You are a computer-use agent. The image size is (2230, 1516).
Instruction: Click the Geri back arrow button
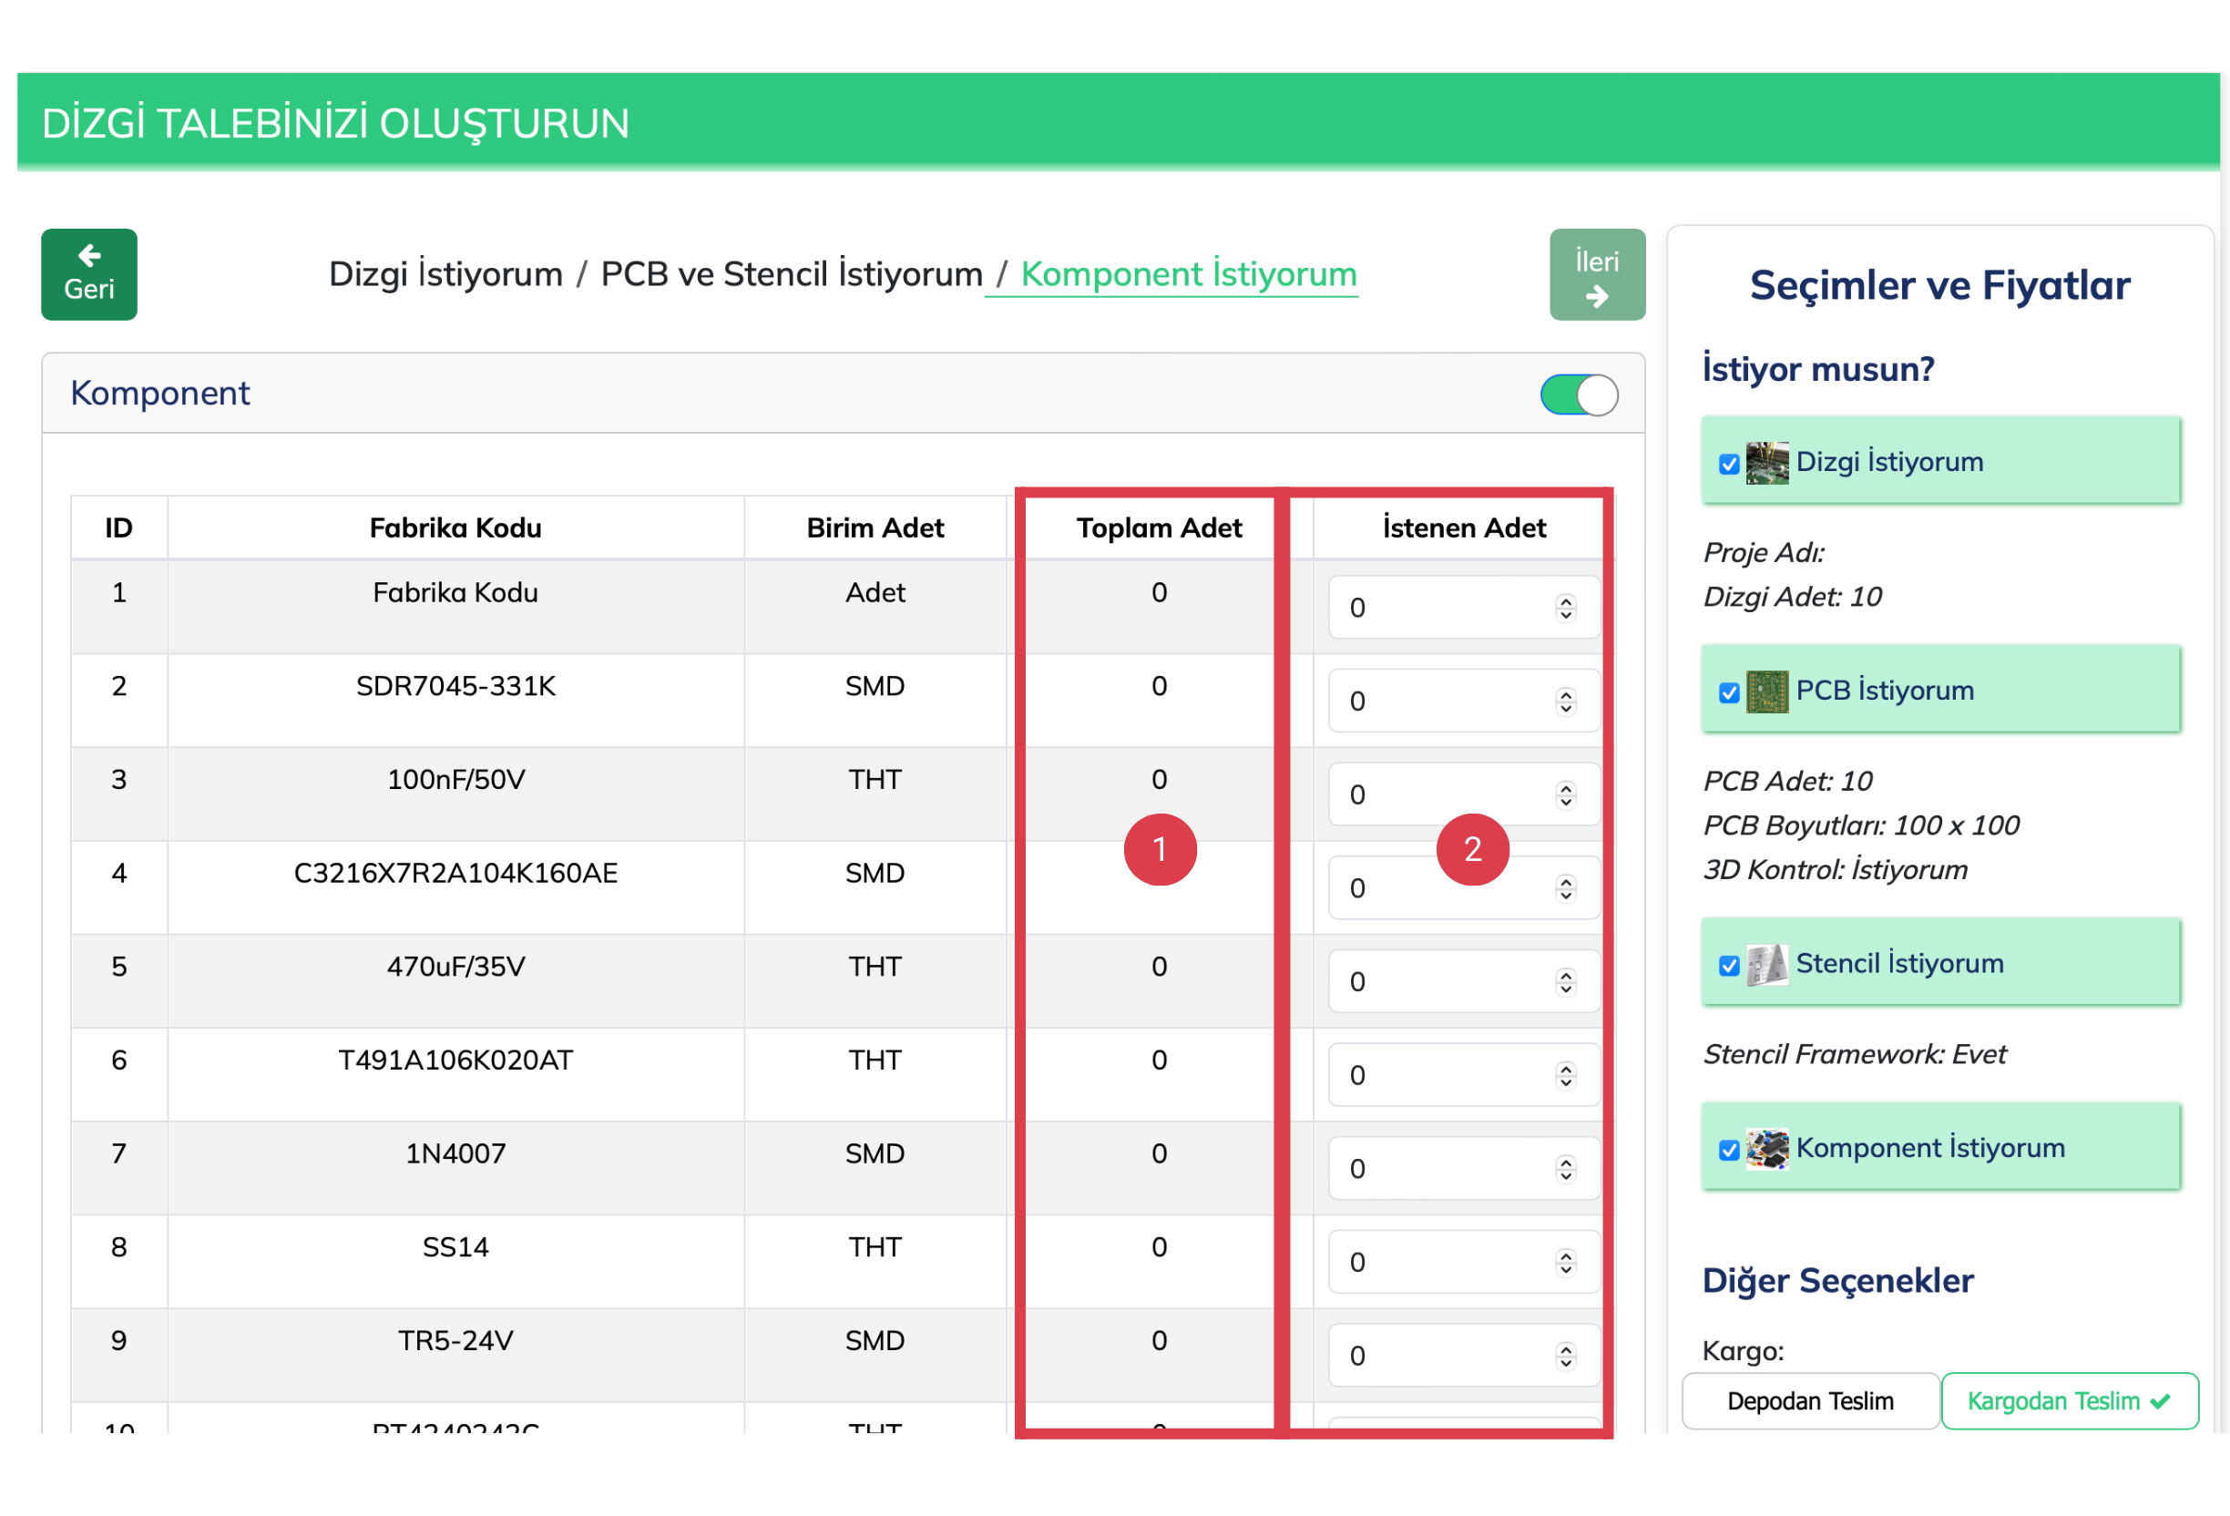88,273
